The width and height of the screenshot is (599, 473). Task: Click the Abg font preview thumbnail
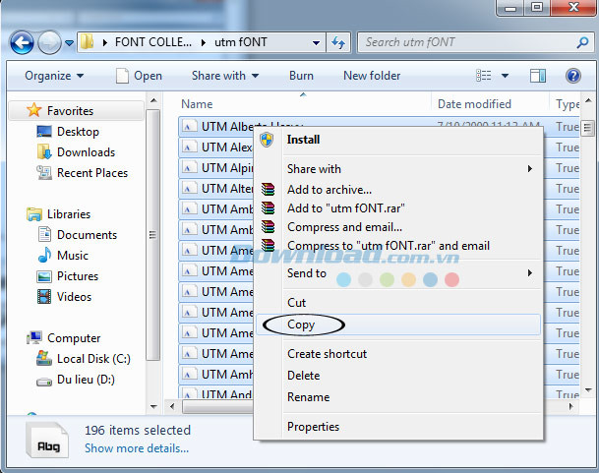click(47, 441)
